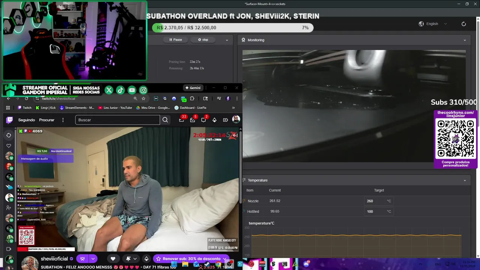This screenshot has height=270, width=480.
Task: Click the Twitch bits diamond icon
Action: click(x=214, y=120)
